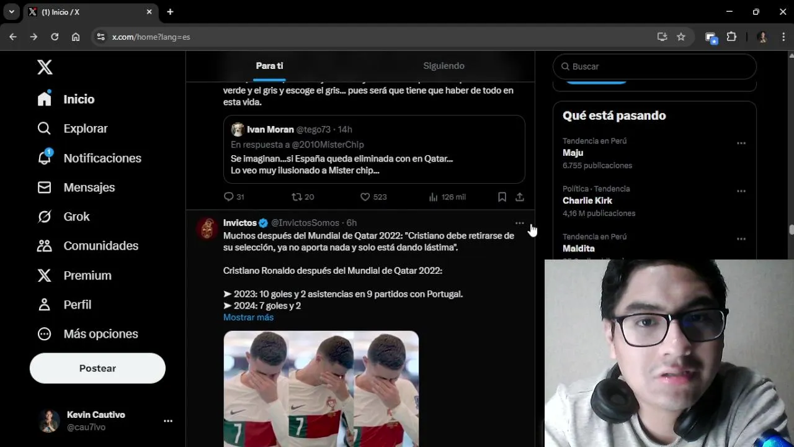
Task: Click the Invictos profile avatar
Action: click(x=208, y=228)
